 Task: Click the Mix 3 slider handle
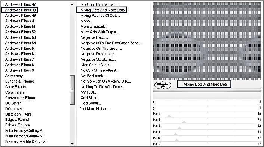[179, 128]
